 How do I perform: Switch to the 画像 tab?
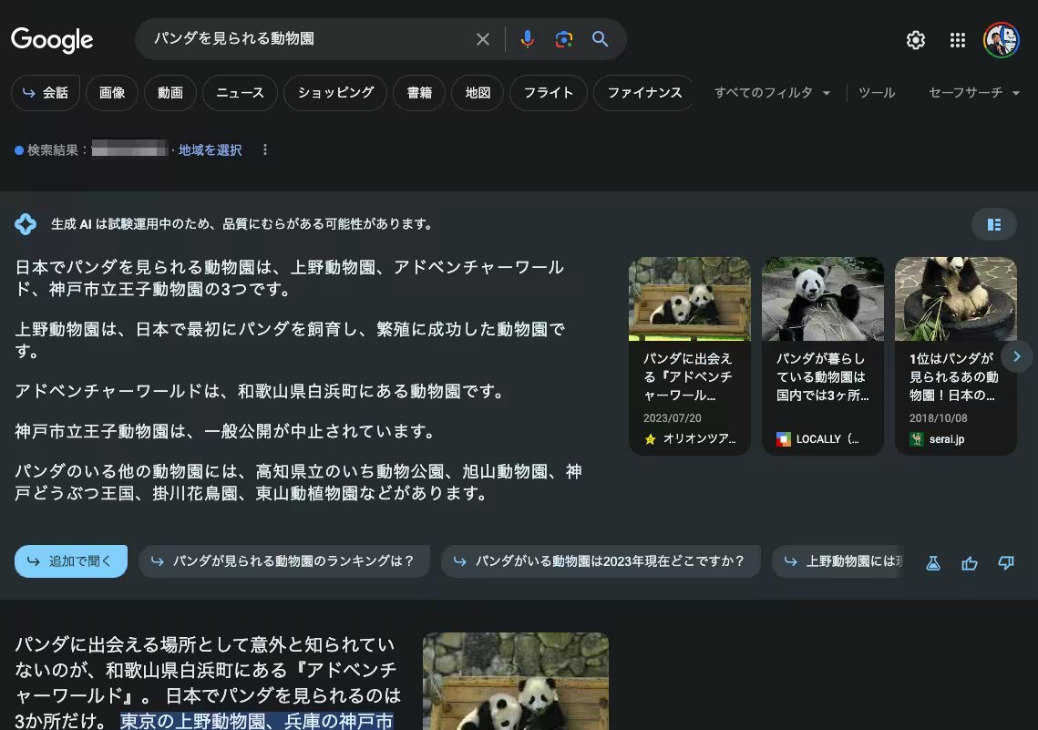[112, 93]
